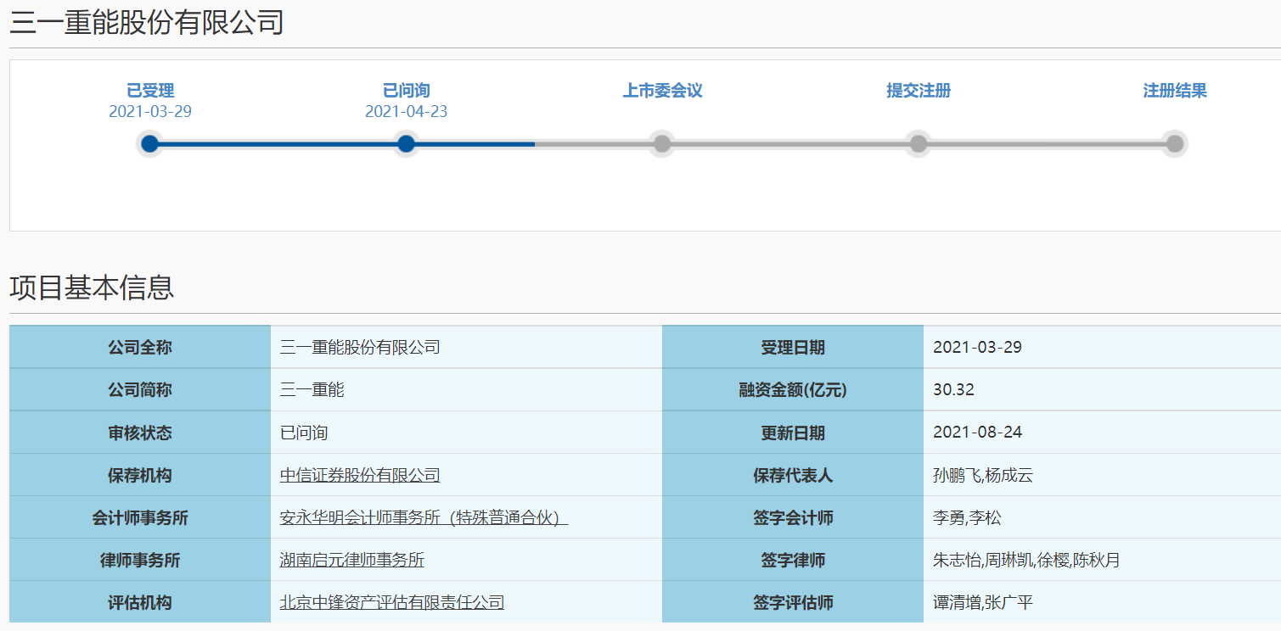This screenshot has height=631, width=1281.
Task: Open the 湖南启元律师事务所 link
Action: point(352,560)
